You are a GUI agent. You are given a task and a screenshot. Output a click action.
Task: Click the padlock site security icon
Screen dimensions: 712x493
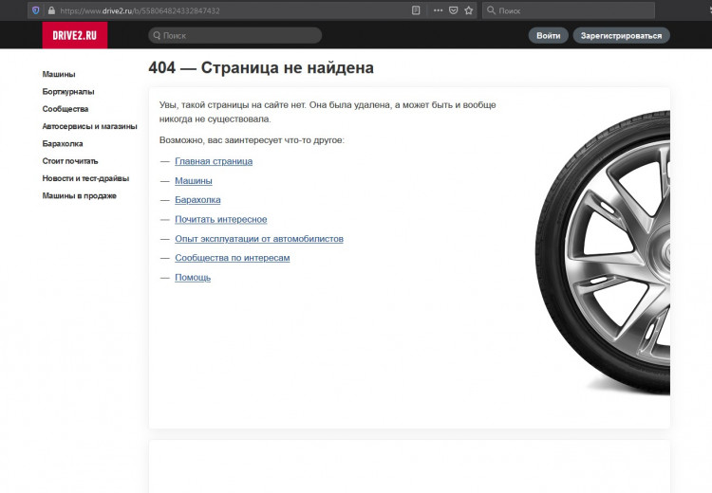50,10
